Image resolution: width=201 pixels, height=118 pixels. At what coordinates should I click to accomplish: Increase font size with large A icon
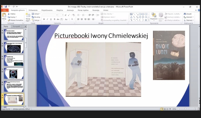(66, 15)
